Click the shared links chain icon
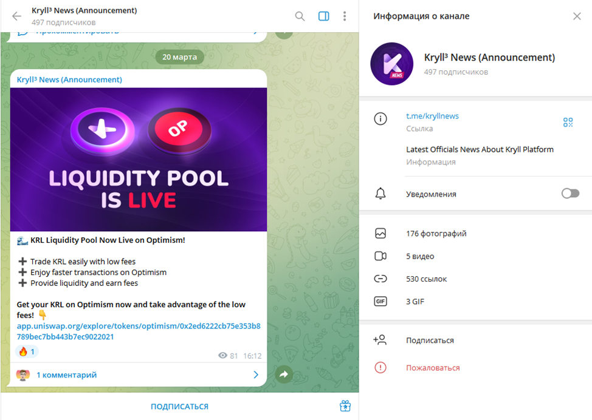592x420 pixels. [x=380, y=279]
